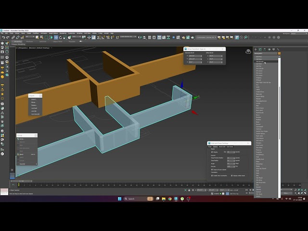Open the Display command panel tab
The width and height of the screenshot is (308, 231).
274,49
